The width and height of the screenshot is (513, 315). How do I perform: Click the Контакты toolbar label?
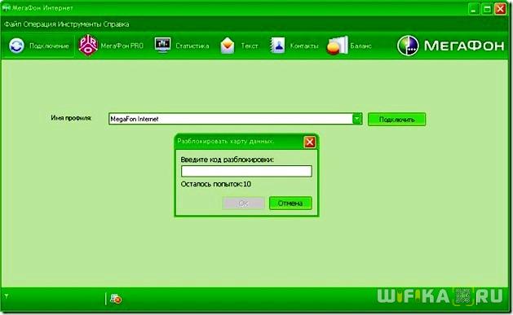point(304,46)
